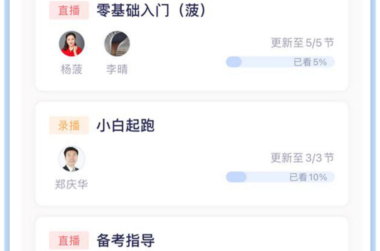This screenshot has height=251, width=380.
Task: Tap 李晴's round avatar picture
Action: tap(117, 44)
